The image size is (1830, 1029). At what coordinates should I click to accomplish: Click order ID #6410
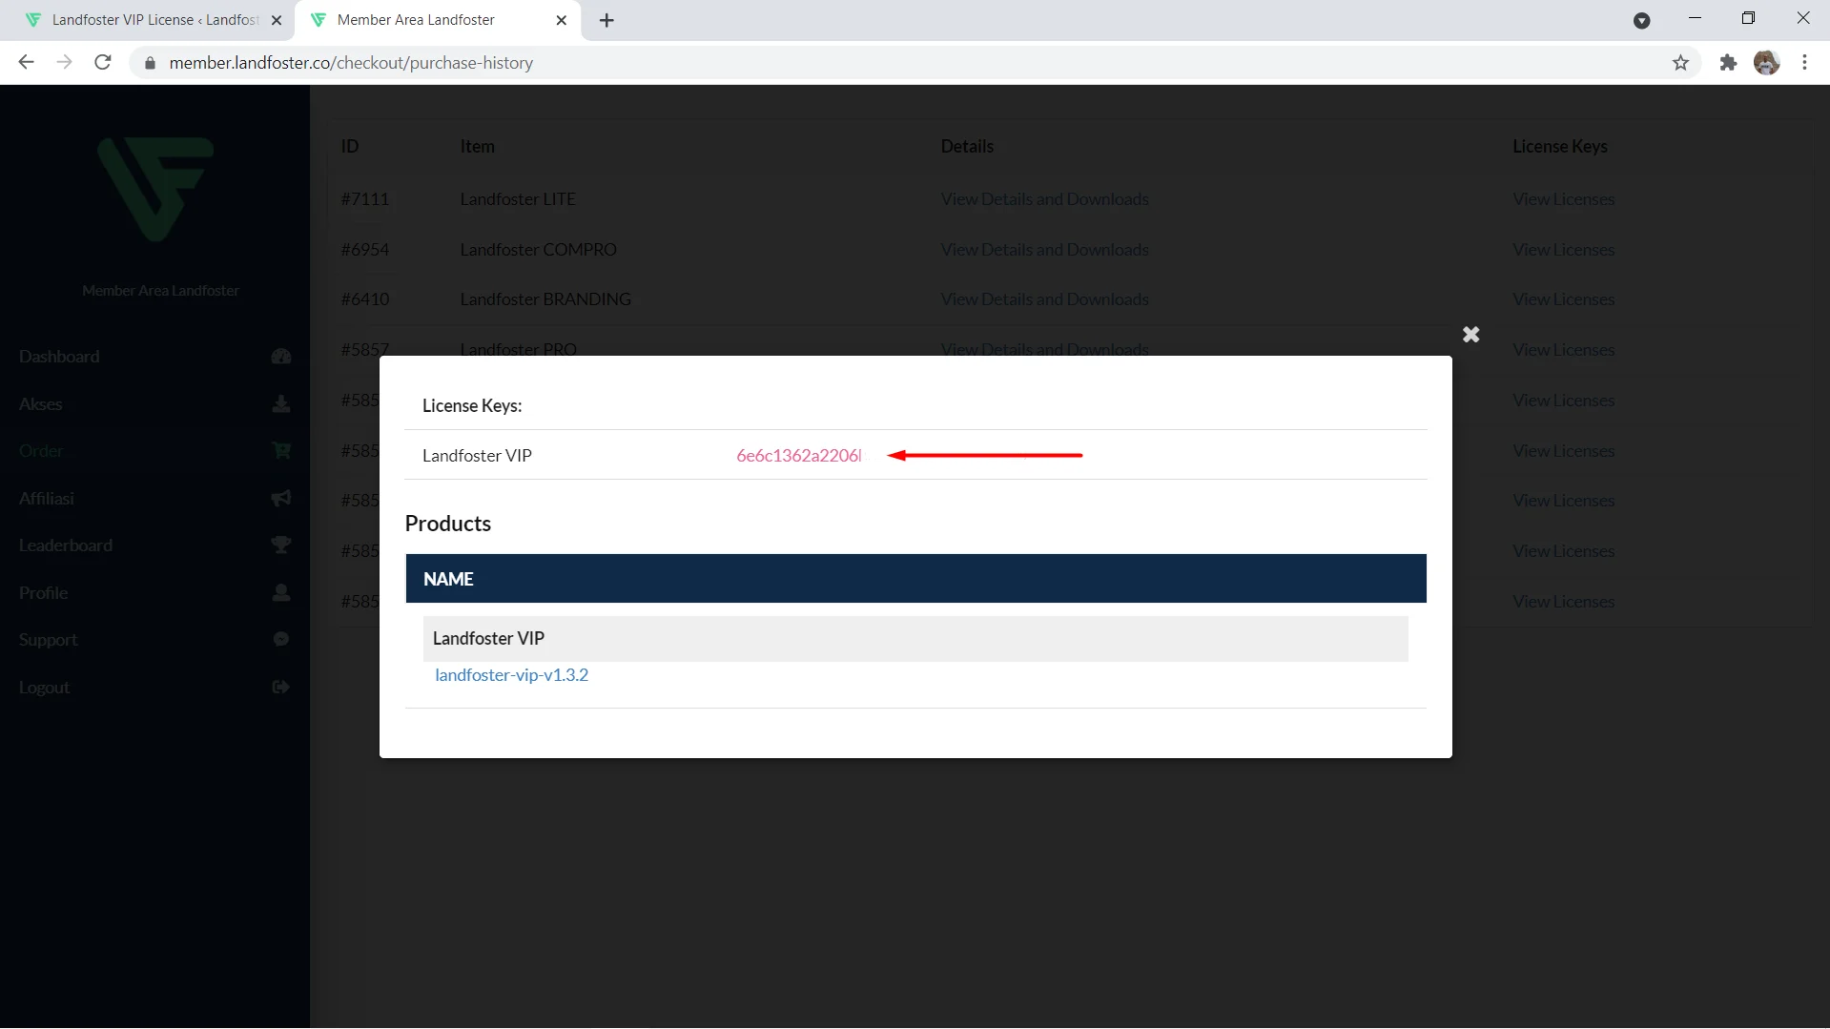point(365,298)
